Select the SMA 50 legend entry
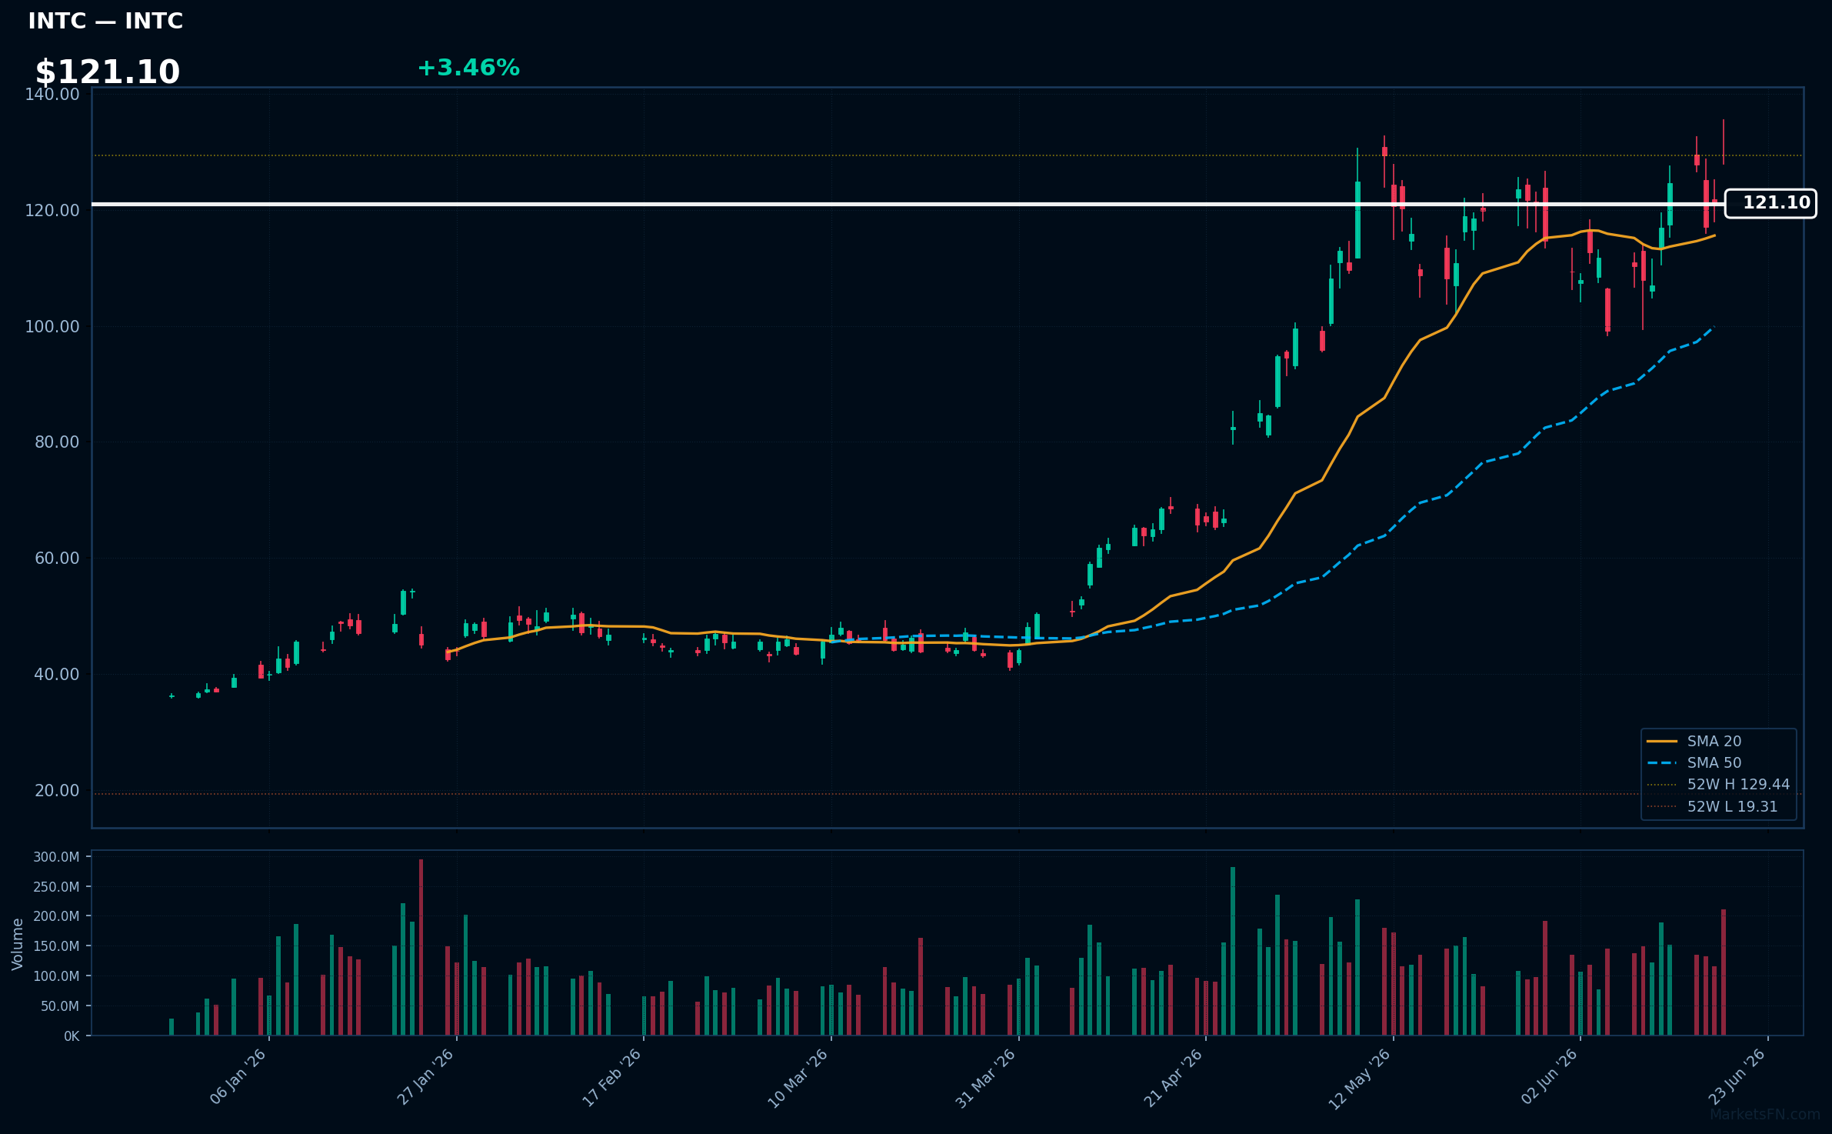 point(1714,762)
